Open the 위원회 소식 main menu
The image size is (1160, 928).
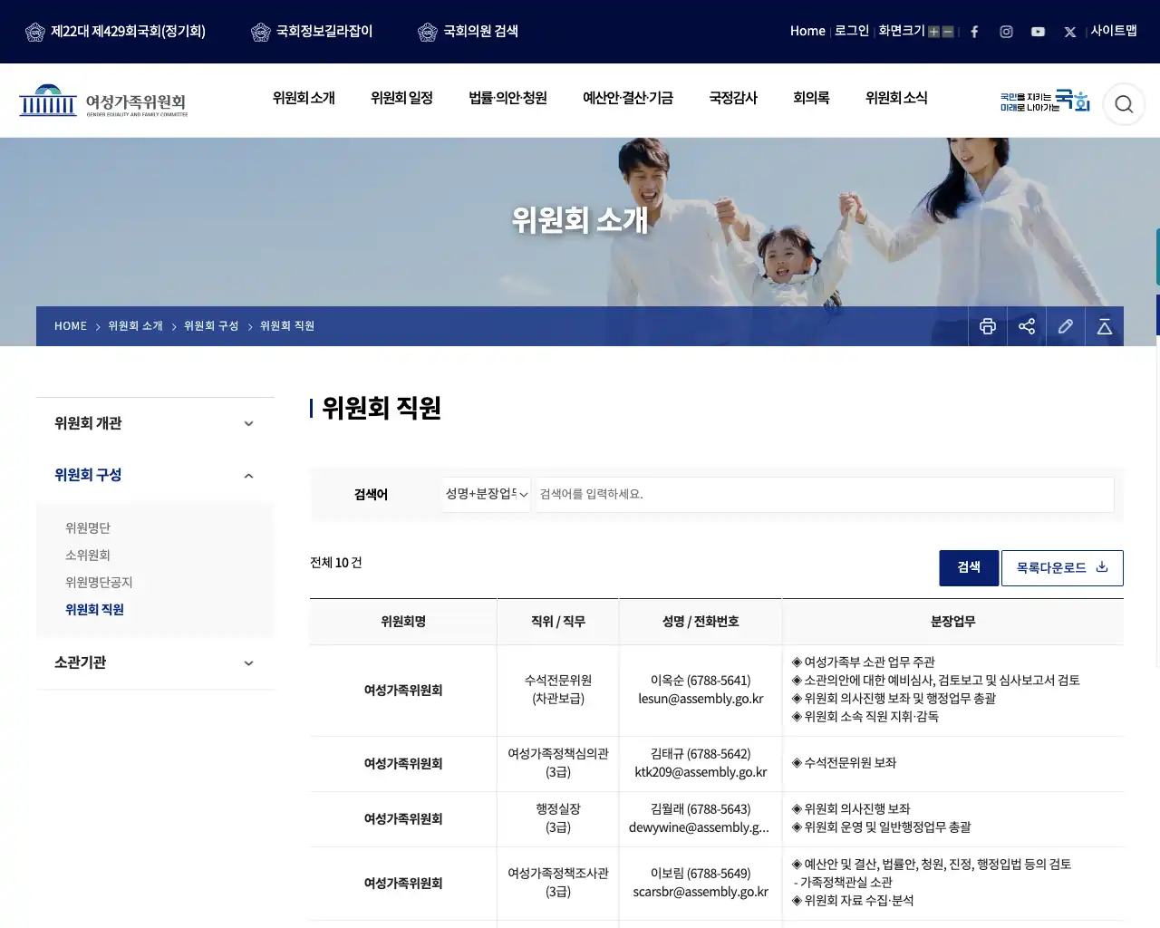pyautogui.click(x=896, y=98)
